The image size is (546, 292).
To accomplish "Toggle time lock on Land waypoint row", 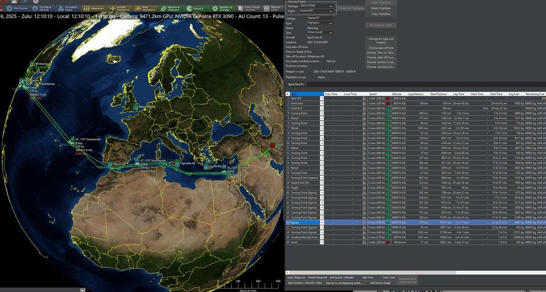I will [x=364, y=242].
